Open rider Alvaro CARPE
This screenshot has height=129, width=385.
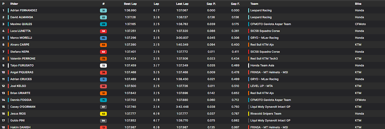point(20,45)
